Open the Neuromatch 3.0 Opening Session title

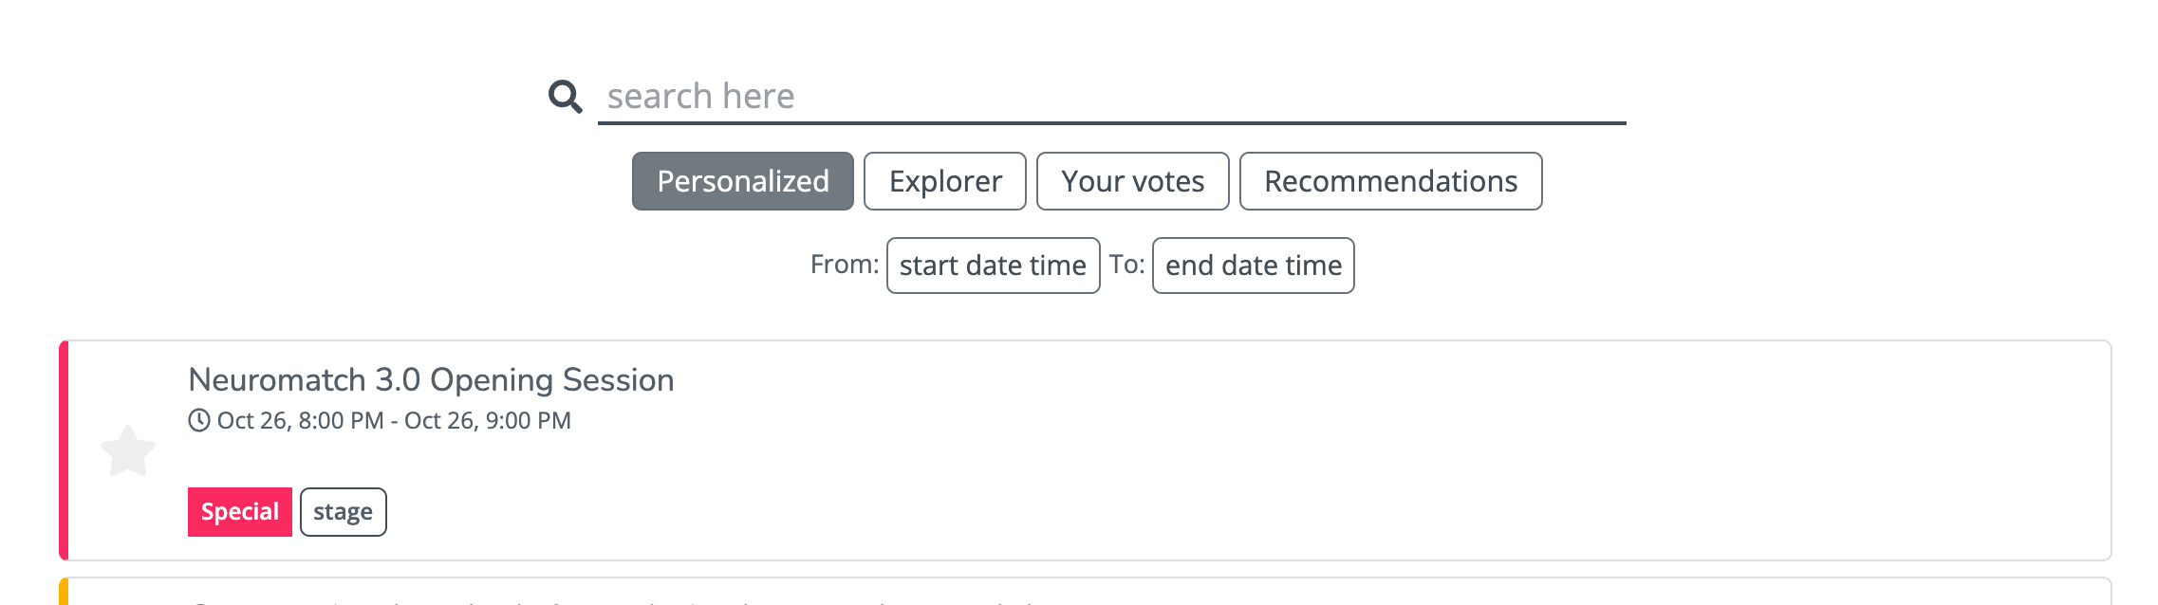coord(431,380)
